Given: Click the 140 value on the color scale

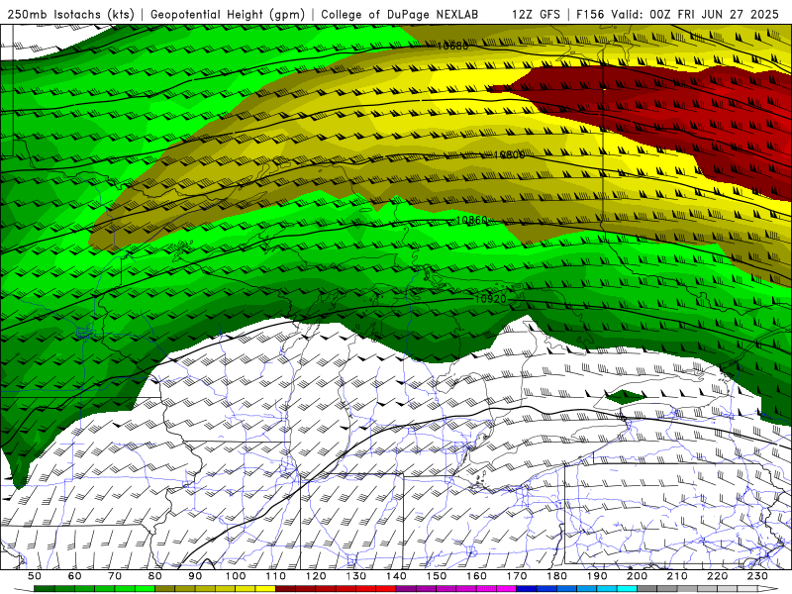Looking at the screenshot, I should coord(396,576).
